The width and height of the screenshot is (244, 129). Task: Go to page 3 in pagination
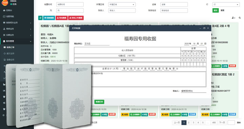(x=194, y=123)
